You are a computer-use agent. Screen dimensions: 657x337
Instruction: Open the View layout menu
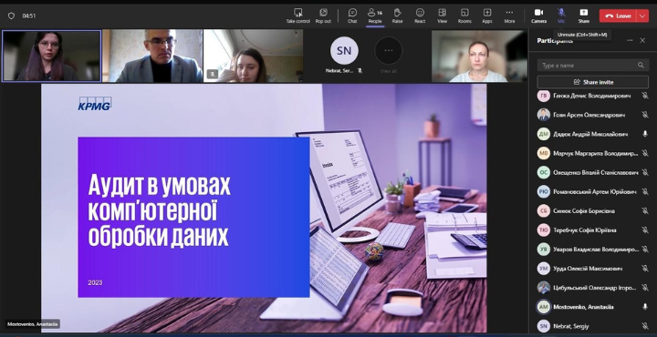pos(442,15)
